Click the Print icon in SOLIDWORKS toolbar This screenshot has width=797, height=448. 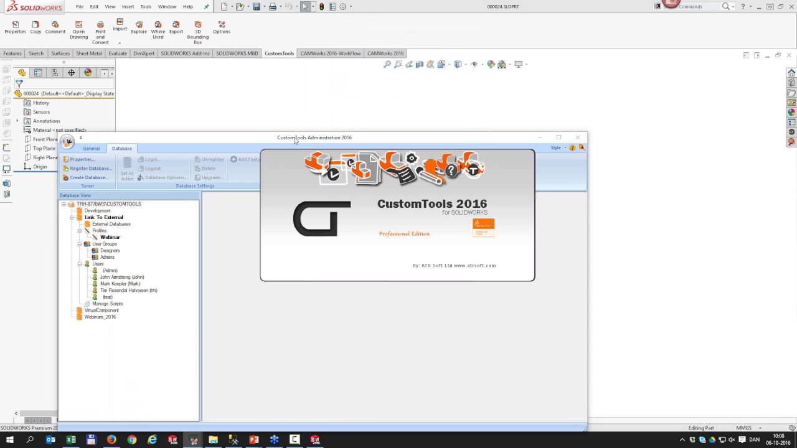point(272,6)
